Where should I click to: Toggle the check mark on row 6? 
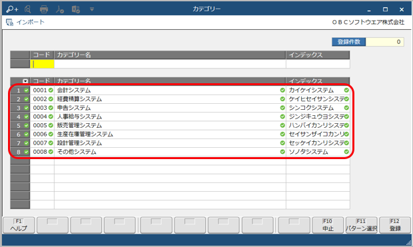tap(27, 134)
